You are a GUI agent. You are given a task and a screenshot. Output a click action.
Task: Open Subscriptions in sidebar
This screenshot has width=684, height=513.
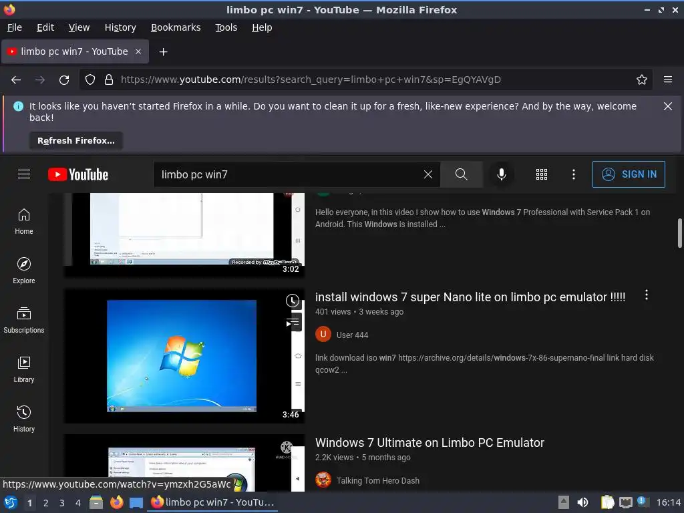(x=24, y=320)
